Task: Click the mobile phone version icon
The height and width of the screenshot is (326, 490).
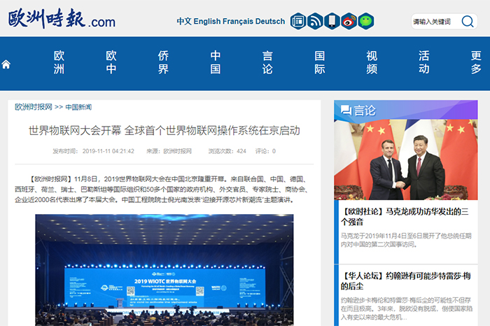Action: [332, 21]
